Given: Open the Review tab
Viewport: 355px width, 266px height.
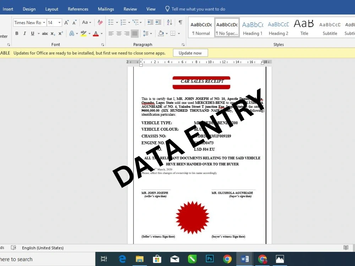Looking at the screenshot, I should coord(130,9).
